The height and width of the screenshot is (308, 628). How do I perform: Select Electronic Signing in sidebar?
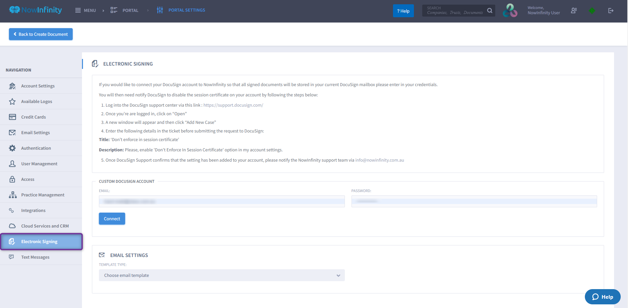point(41,241)
